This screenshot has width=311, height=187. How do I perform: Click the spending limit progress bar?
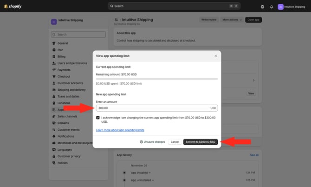click(157, 79)
